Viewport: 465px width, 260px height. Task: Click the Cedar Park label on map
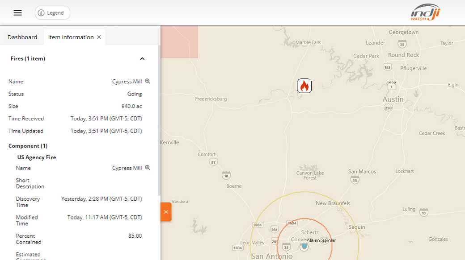click(x=366, y=56)
